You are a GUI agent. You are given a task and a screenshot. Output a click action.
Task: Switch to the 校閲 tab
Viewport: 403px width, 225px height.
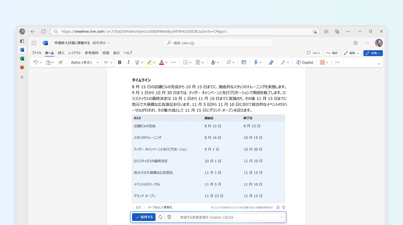pos(106,53)
